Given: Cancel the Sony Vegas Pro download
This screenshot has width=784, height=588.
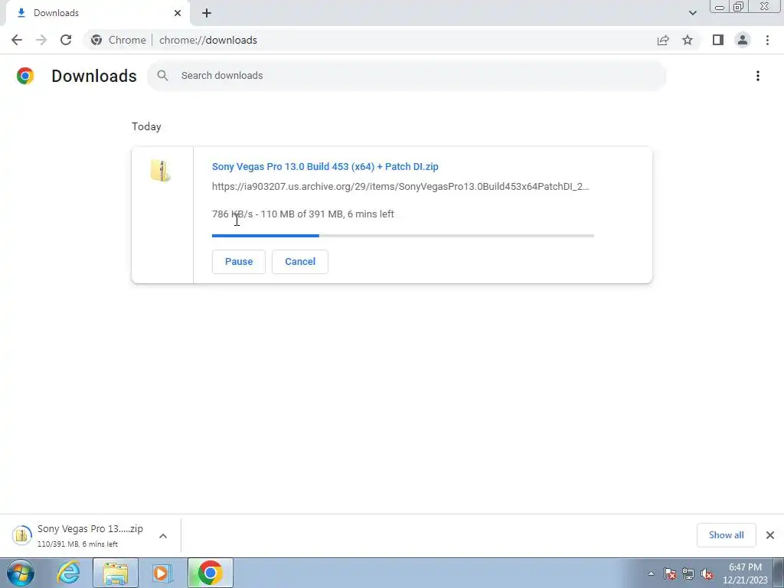Looking at the screenshot, I should click(x=300, y=262).
